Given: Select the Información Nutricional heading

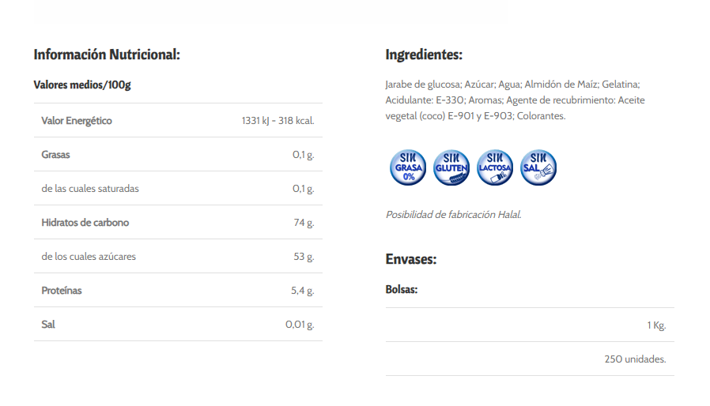Looking at the screenshot, I should tap(107, 55).
